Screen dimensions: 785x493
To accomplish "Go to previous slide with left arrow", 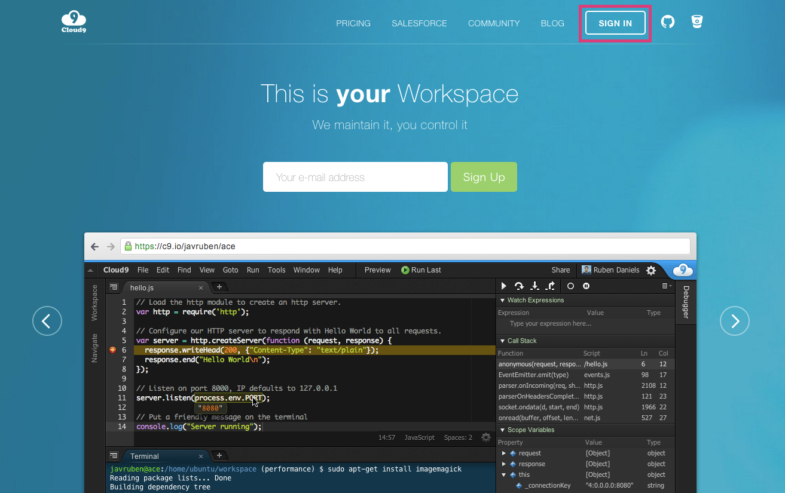I will point(47,321).
